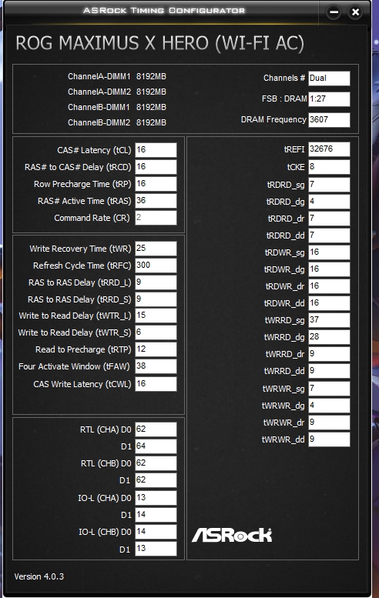Screen dimensions: 379x598
Task: Click the tWRWR_dd field
Action: pos(329,439)
